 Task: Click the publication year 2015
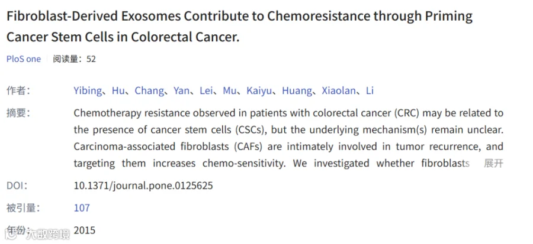pyautogui.click(x=84, y=230)
